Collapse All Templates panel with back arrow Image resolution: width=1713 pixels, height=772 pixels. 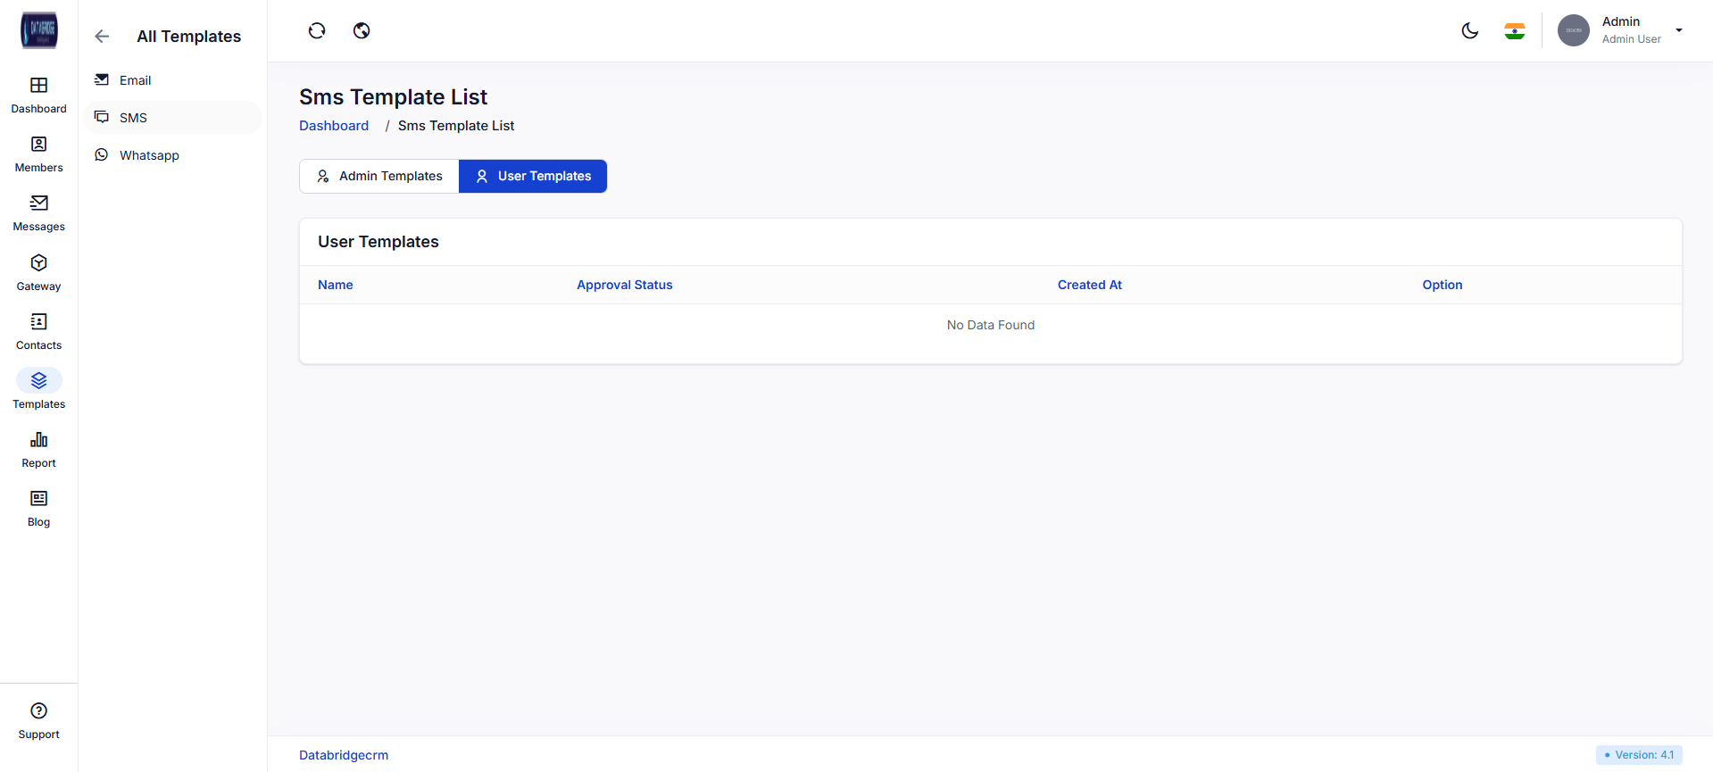tap(102, 37)
